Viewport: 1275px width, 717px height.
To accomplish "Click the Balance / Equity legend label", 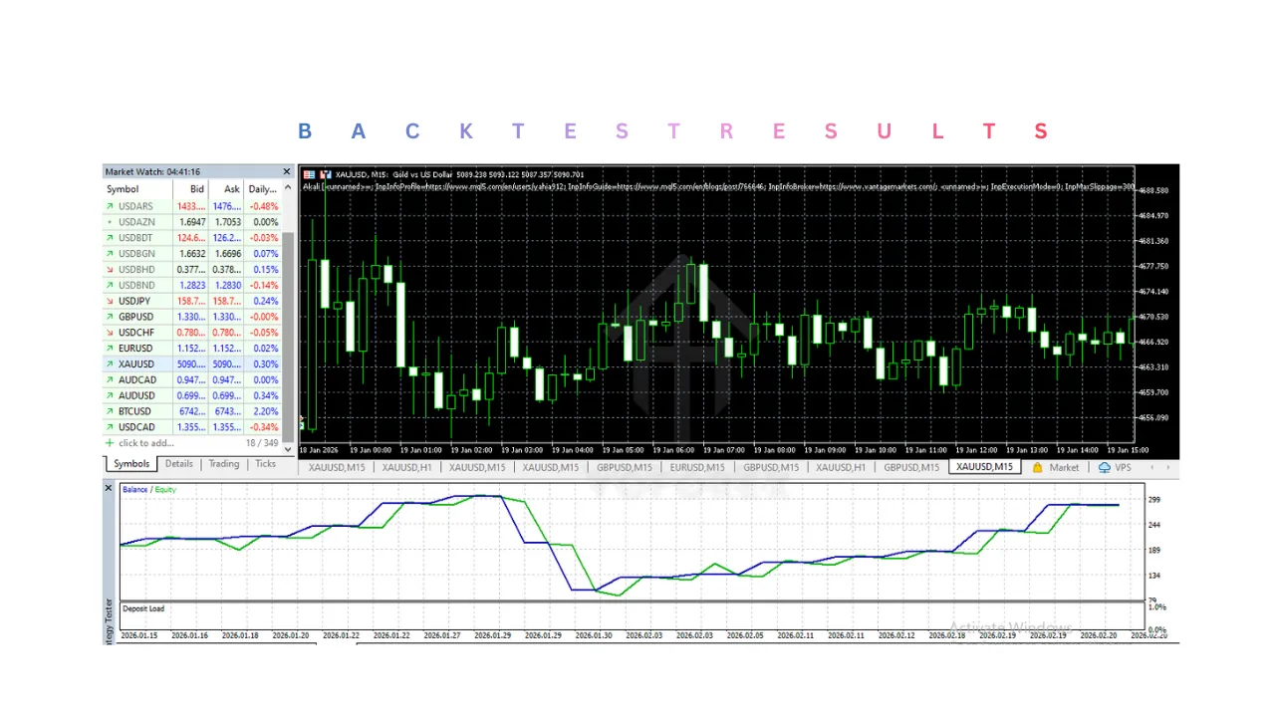I will coord(149,490).
